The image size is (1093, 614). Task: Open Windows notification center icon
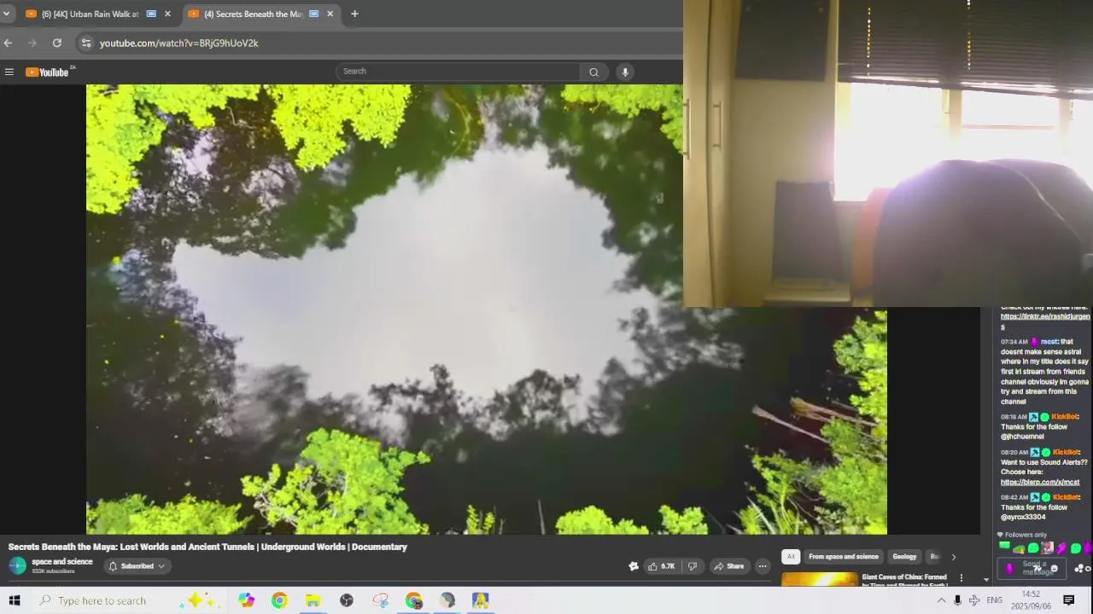coord(1068,600)
